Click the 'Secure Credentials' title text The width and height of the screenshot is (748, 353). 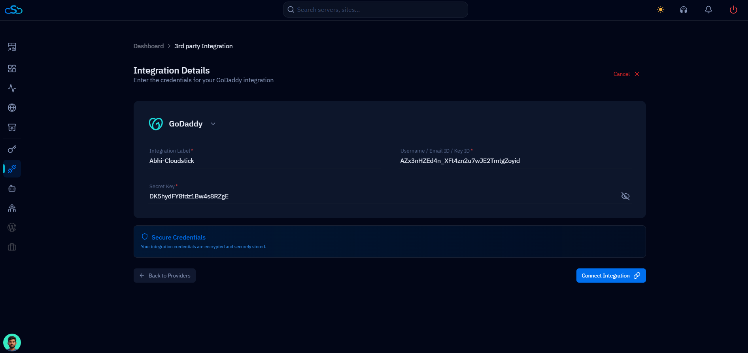pyautogui.click(x=179, y=237)
